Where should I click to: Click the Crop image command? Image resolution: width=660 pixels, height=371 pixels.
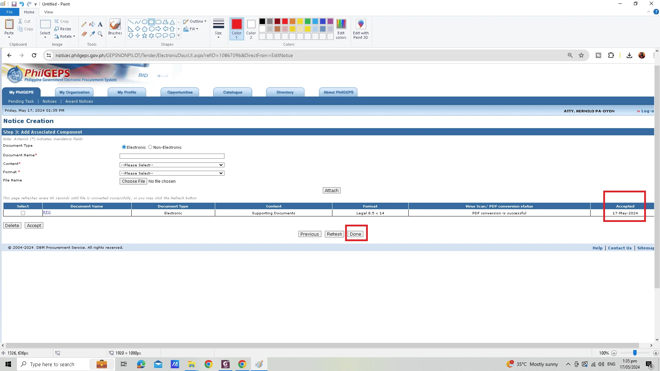[x=62, y=21]
